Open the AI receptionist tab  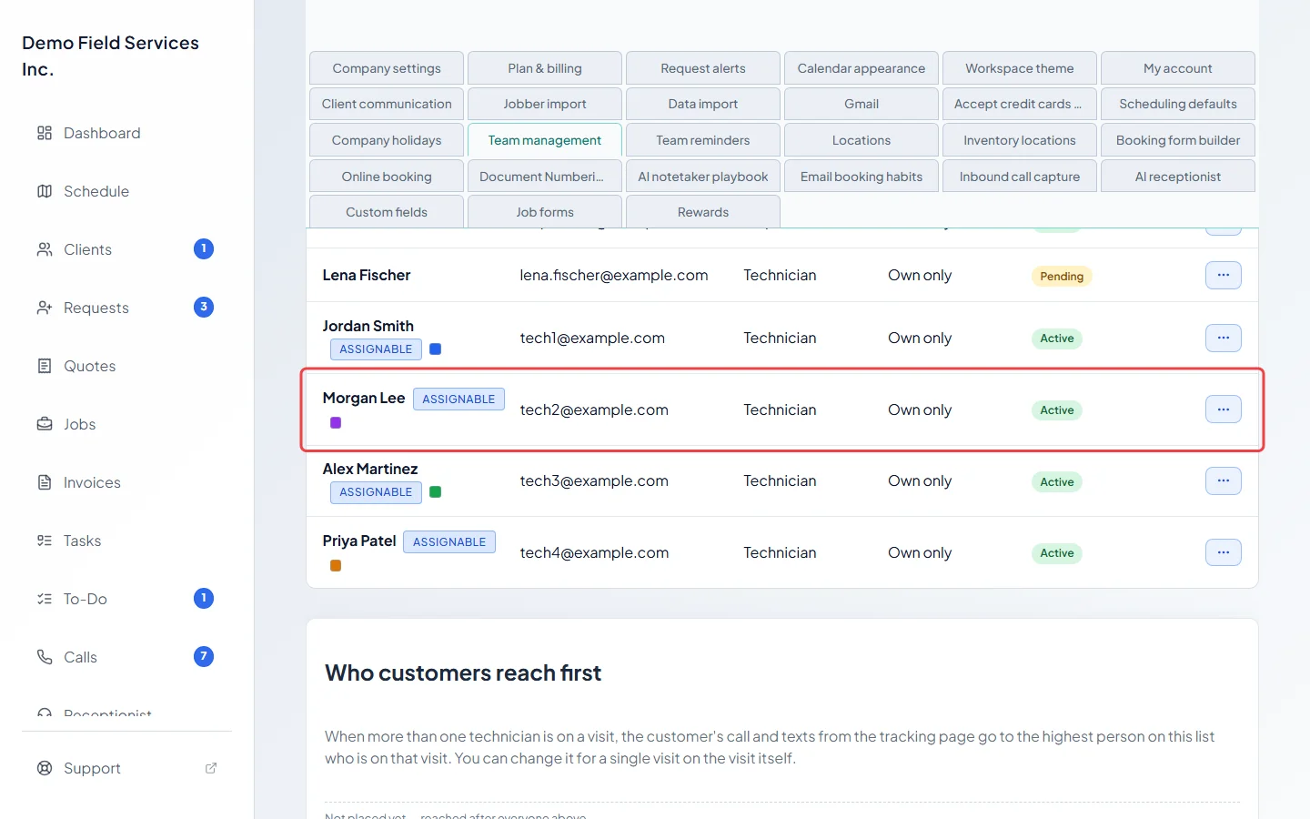click(x=1178, y=177)
